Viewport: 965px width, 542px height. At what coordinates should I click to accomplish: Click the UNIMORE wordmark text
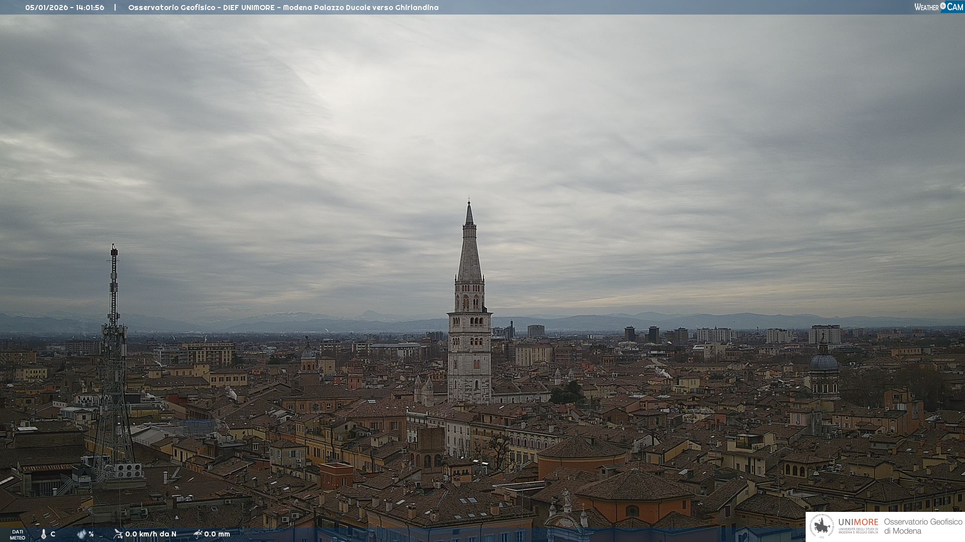[858, 522]
